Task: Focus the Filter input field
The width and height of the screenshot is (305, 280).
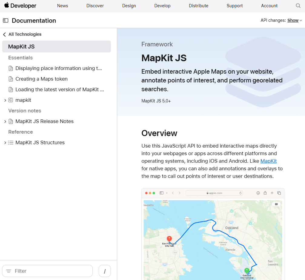Action: [x=47, y=271]
